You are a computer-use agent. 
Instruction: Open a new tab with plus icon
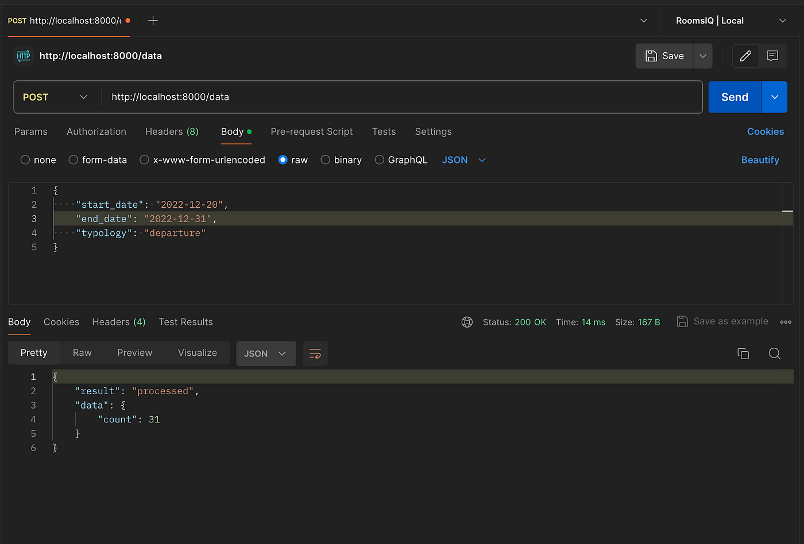(153, 21)
